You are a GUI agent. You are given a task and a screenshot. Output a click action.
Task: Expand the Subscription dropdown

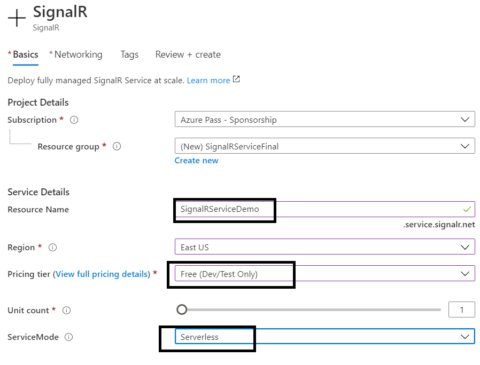tap(325, 119)
